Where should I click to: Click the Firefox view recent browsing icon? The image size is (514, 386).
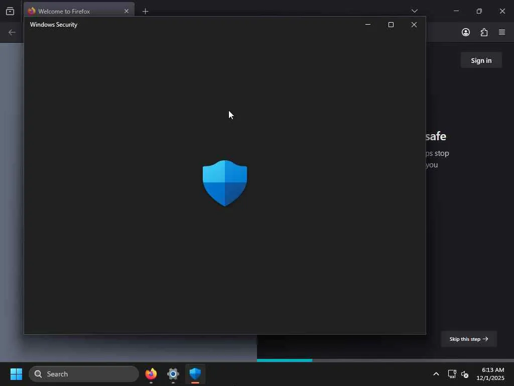point(10,11)
